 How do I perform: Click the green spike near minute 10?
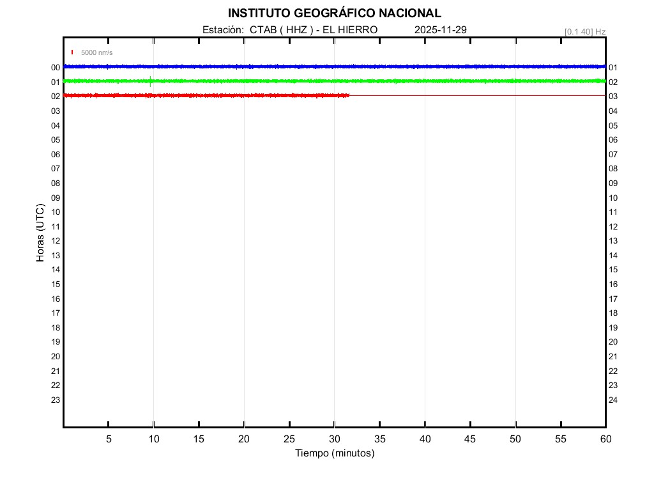click(x=150, y=81)
